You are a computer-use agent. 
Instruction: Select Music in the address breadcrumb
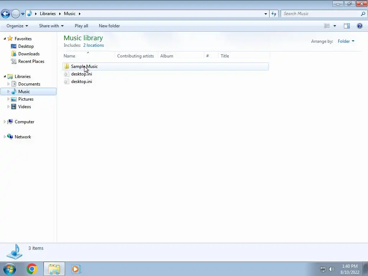[x=70, y=14]
